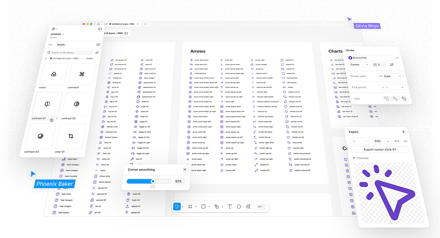Select the contrast-03 asset thumbnail

coord(41,136)
